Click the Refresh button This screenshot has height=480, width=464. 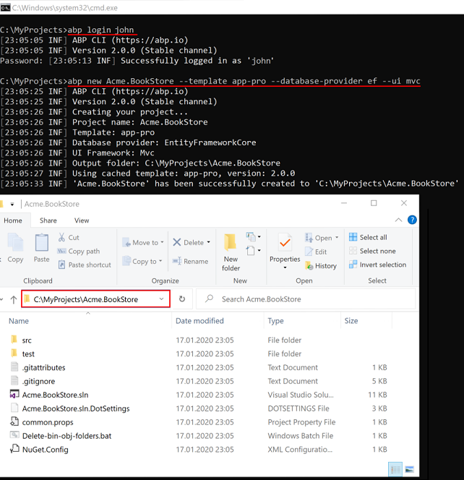(x=182, y=299)
